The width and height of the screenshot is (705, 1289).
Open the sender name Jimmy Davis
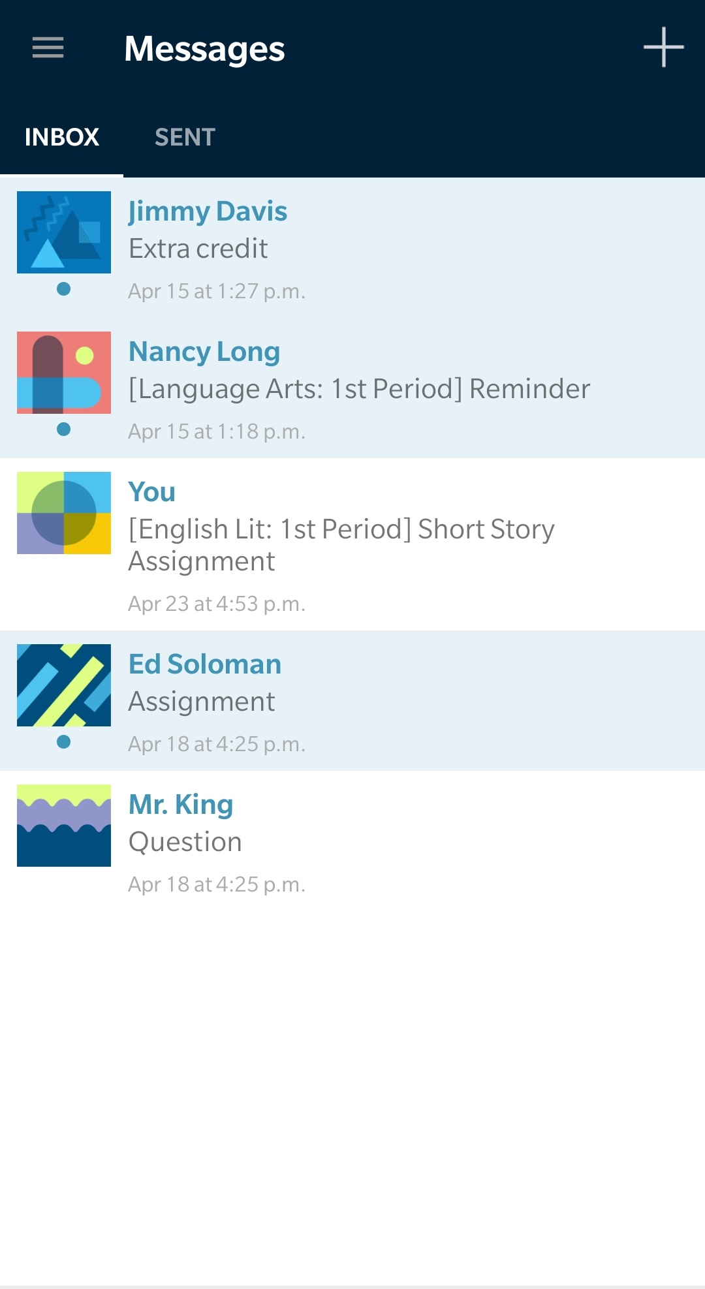(208, 211)
